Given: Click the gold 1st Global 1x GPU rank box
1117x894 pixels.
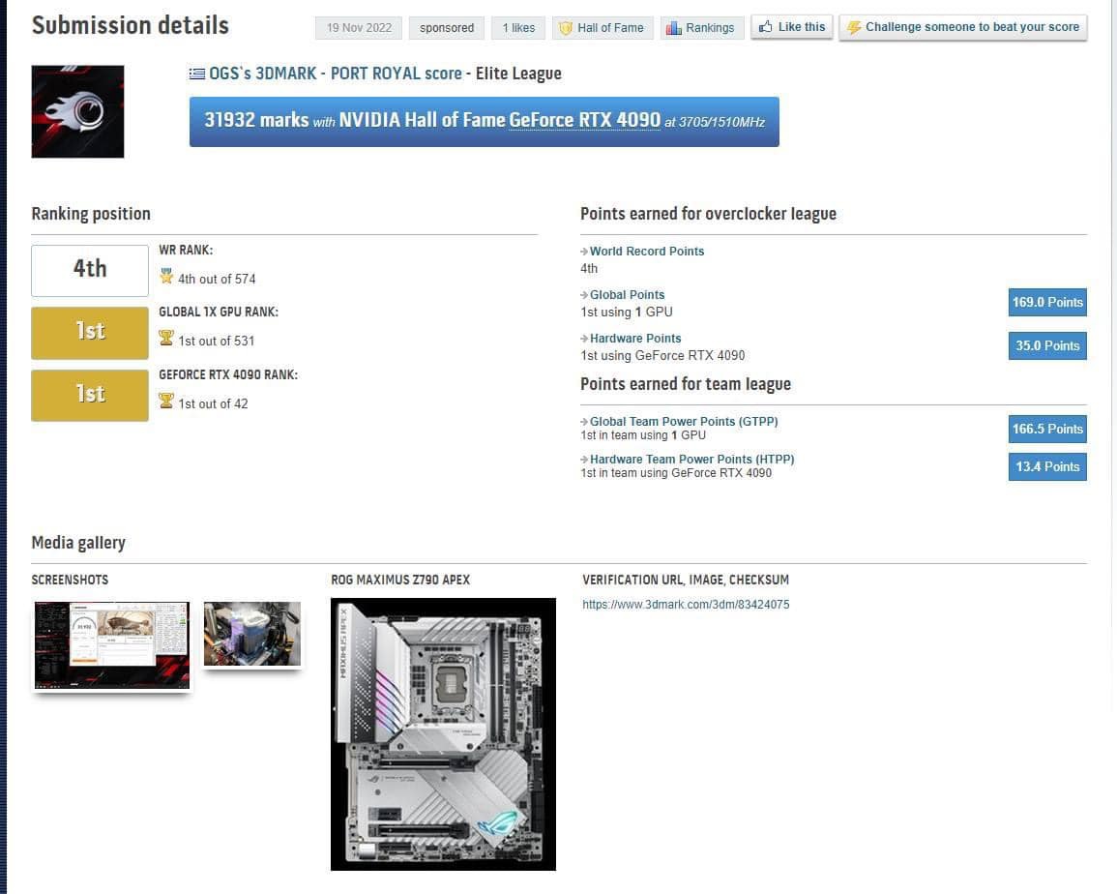Looking at the screenshot, I should coord(90,333).
